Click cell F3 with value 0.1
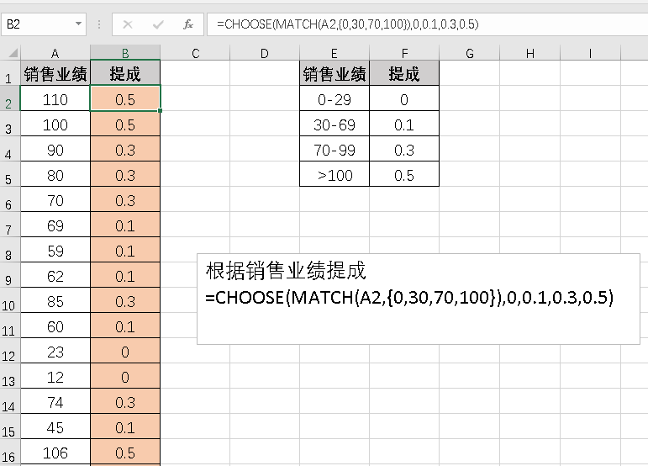This screenshot has width=648, height=466. [x=404, y=124]
